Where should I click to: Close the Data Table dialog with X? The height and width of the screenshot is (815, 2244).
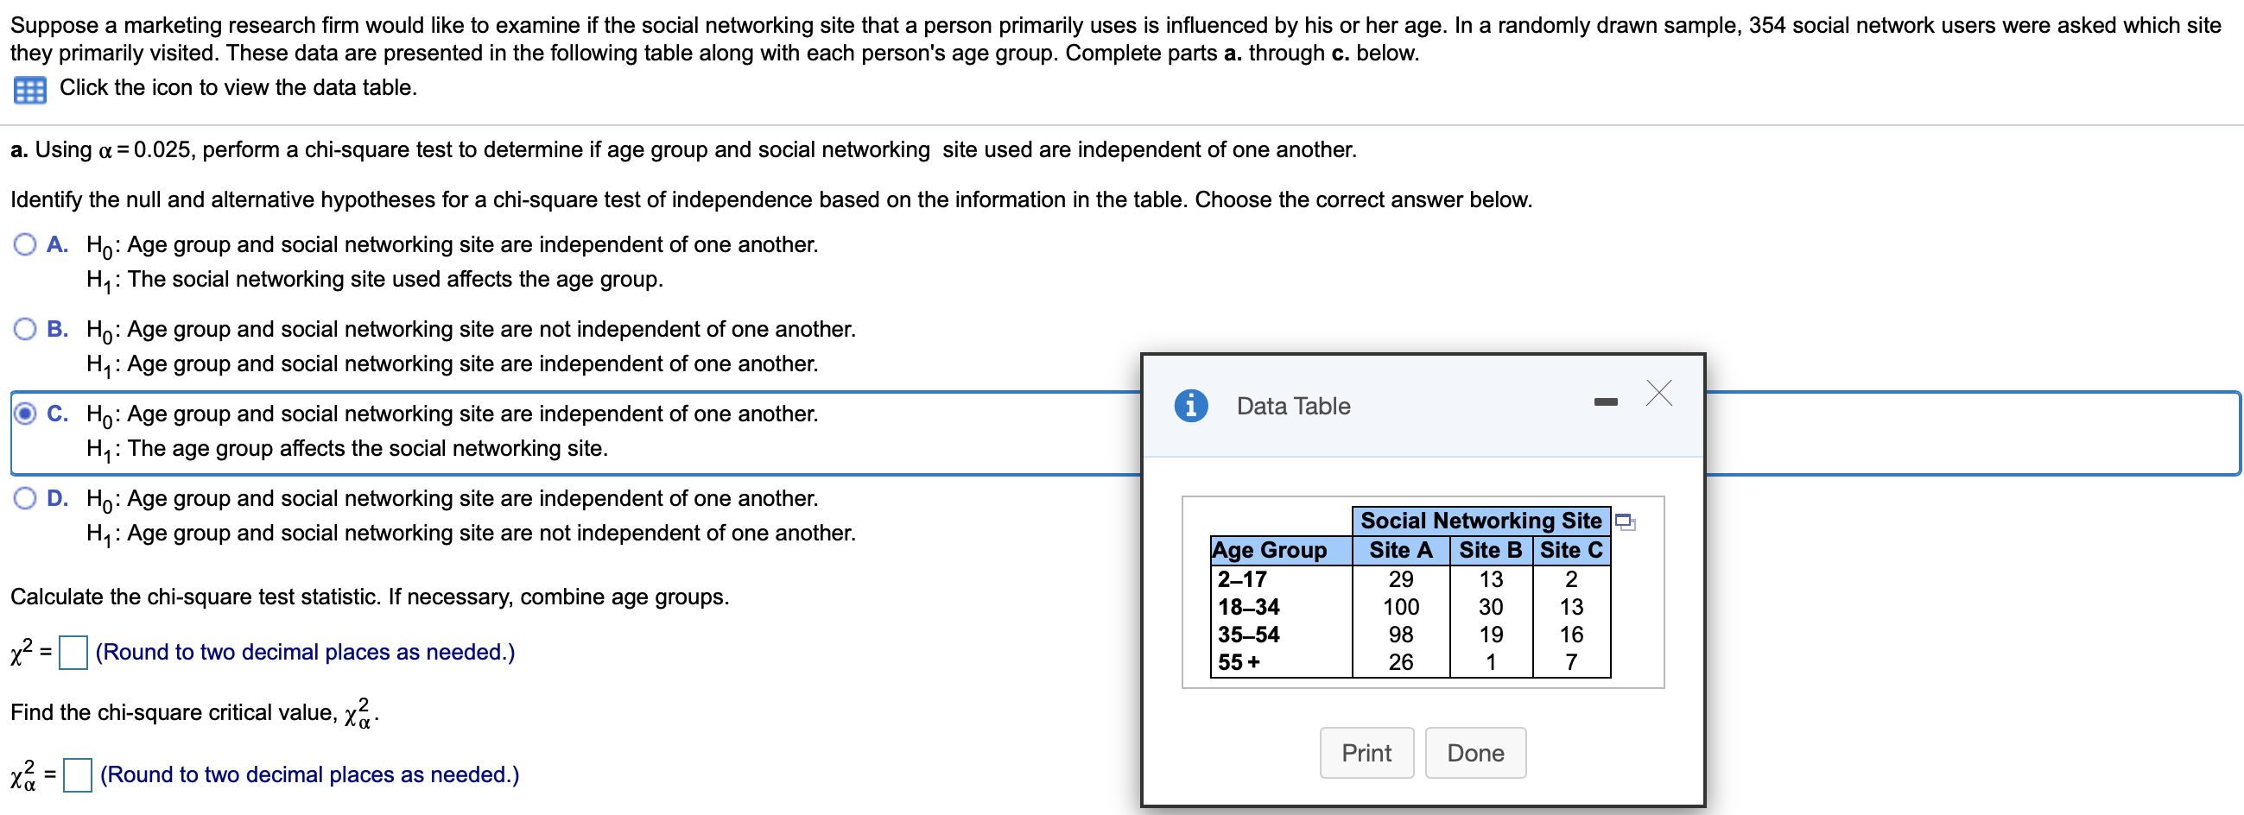pyautogui.click(x=1658, y=394)
